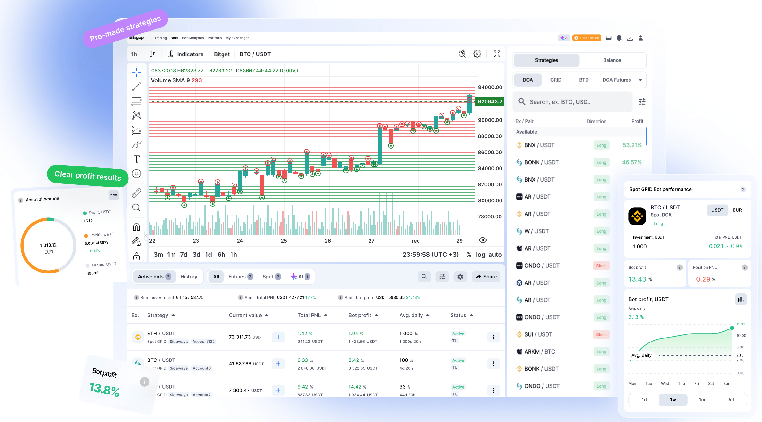Open the strategy filter options next to search
The height and width of the screenshot is (422, 762).
[x=642, y=101]
